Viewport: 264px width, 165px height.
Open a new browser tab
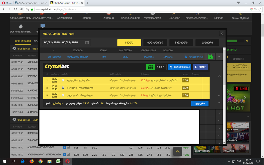(x=87, y=3)
